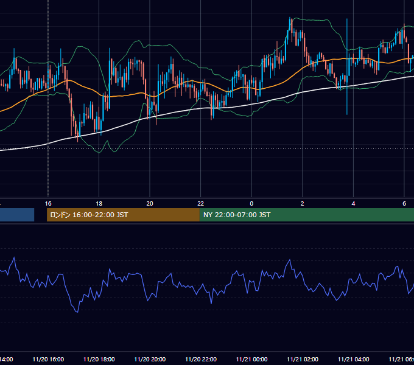
Task: Click the 11/21 02:00 date label
Action: [x=303, y=360]
